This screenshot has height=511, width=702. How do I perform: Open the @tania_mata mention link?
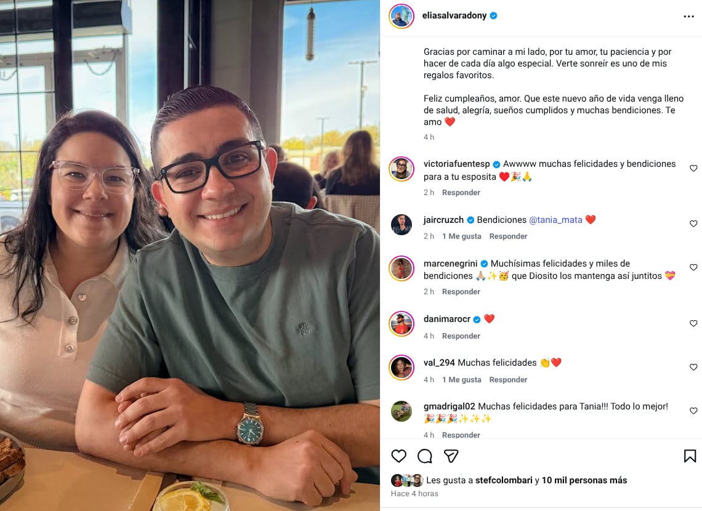click(555, 220)
